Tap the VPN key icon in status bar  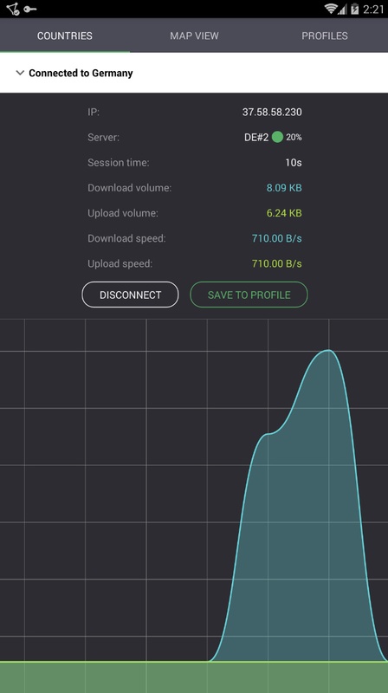(30, 9)
